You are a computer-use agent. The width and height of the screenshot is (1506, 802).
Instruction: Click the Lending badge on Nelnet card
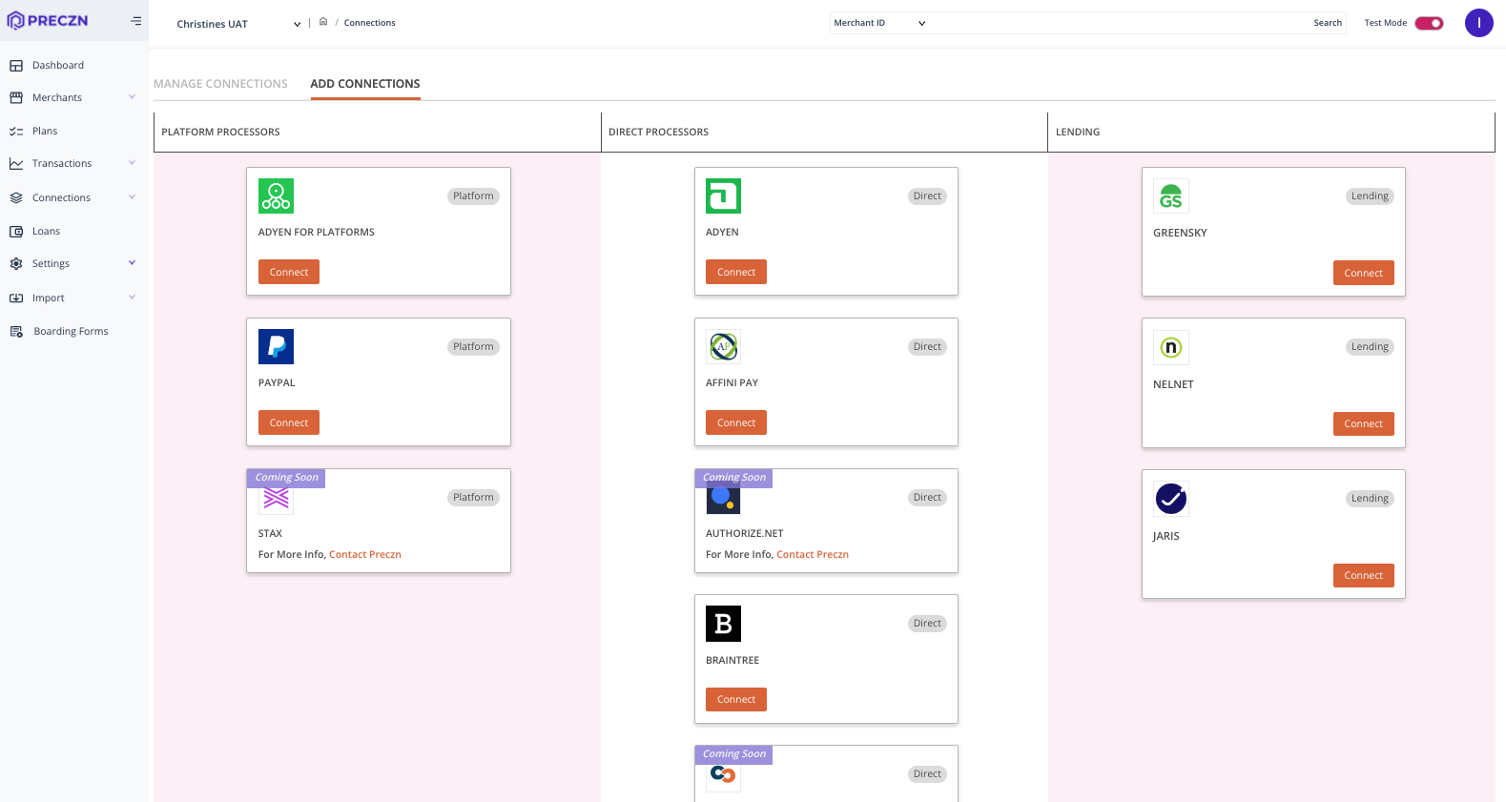(x=1370, y=347)
